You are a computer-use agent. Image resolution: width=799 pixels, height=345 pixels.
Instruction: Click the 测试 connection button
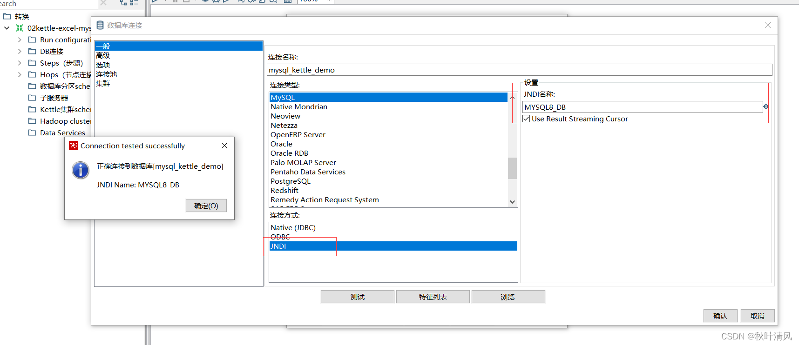[x=358, y=297]
